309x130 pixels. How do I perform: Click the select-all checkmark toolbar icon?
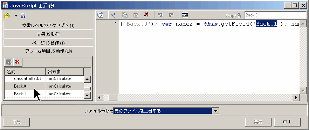pos(100,15)
